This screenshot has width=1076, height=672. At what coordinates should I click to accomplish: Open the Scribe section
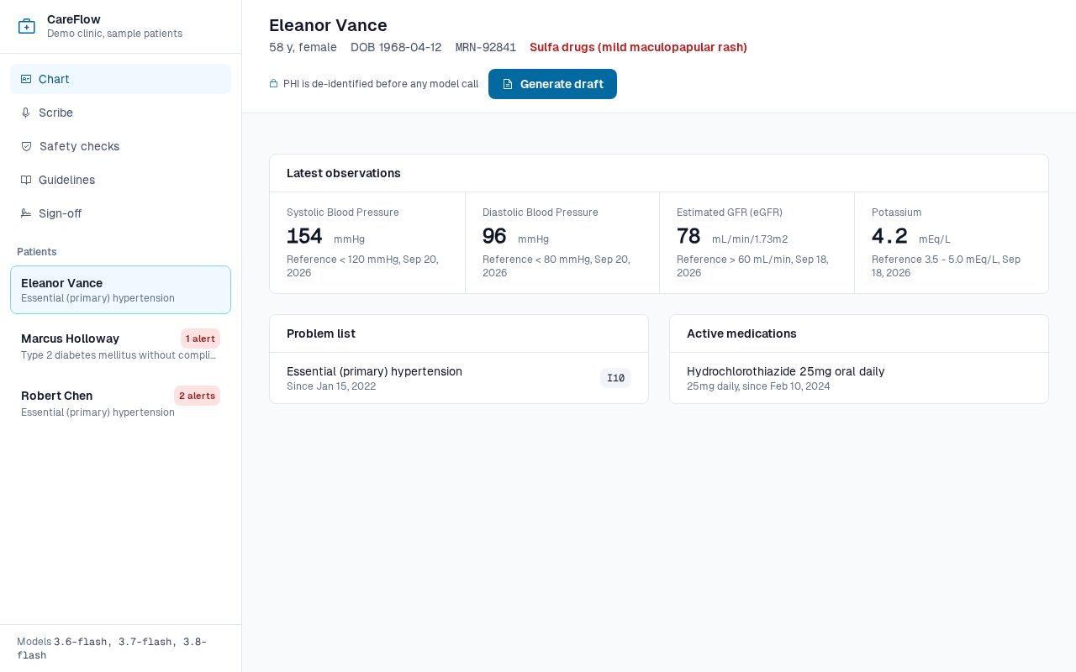click(x=120, y=113)
